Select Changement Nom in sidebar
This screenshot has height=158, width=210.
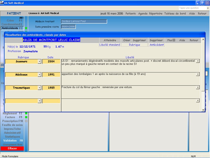pyautogui.click(x=13, y=145)
